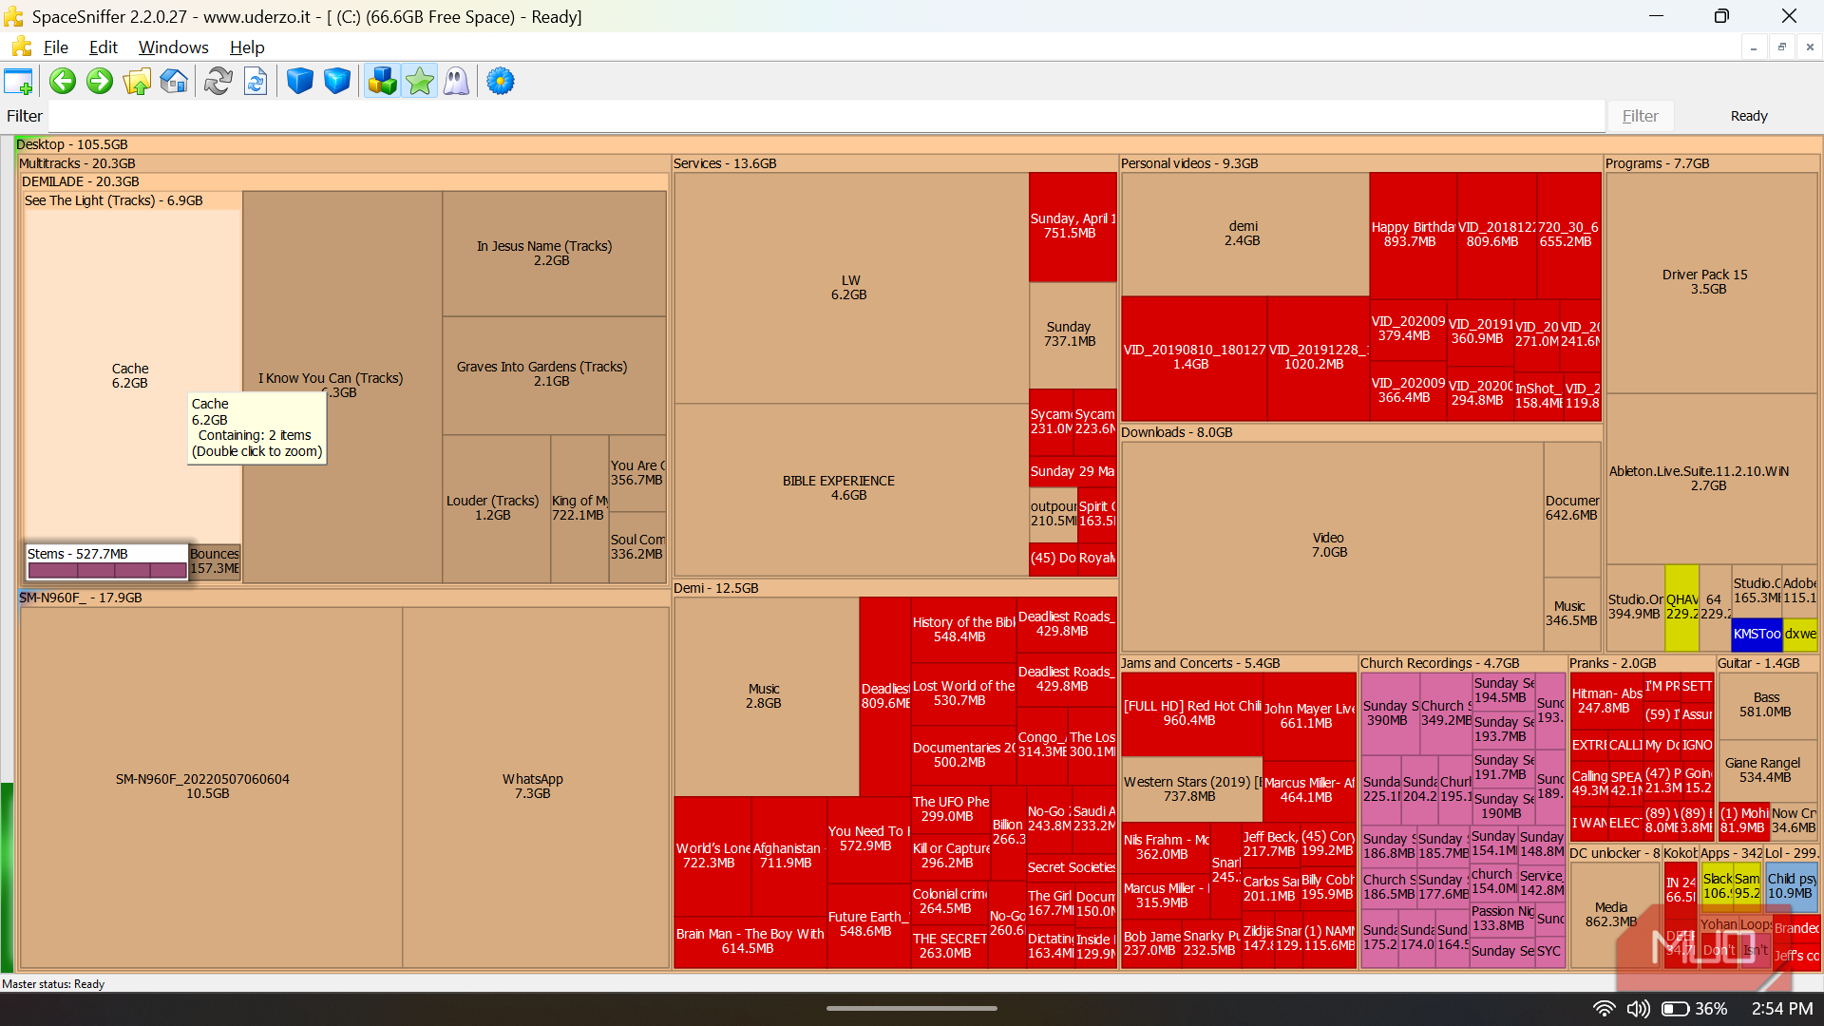1824x1026 pixels.
Task: Show more detail with the light blue cube
Action: click(337, 82)
